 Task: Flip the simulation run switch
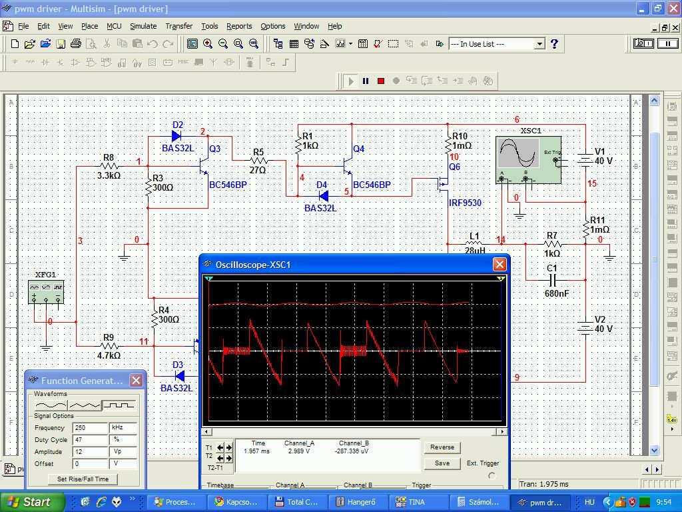coord(644,43)
